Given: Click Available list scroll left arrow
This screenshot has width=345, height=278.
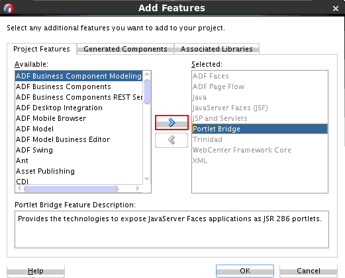Looking at the screenshot, I should click(x=19, y=188).
